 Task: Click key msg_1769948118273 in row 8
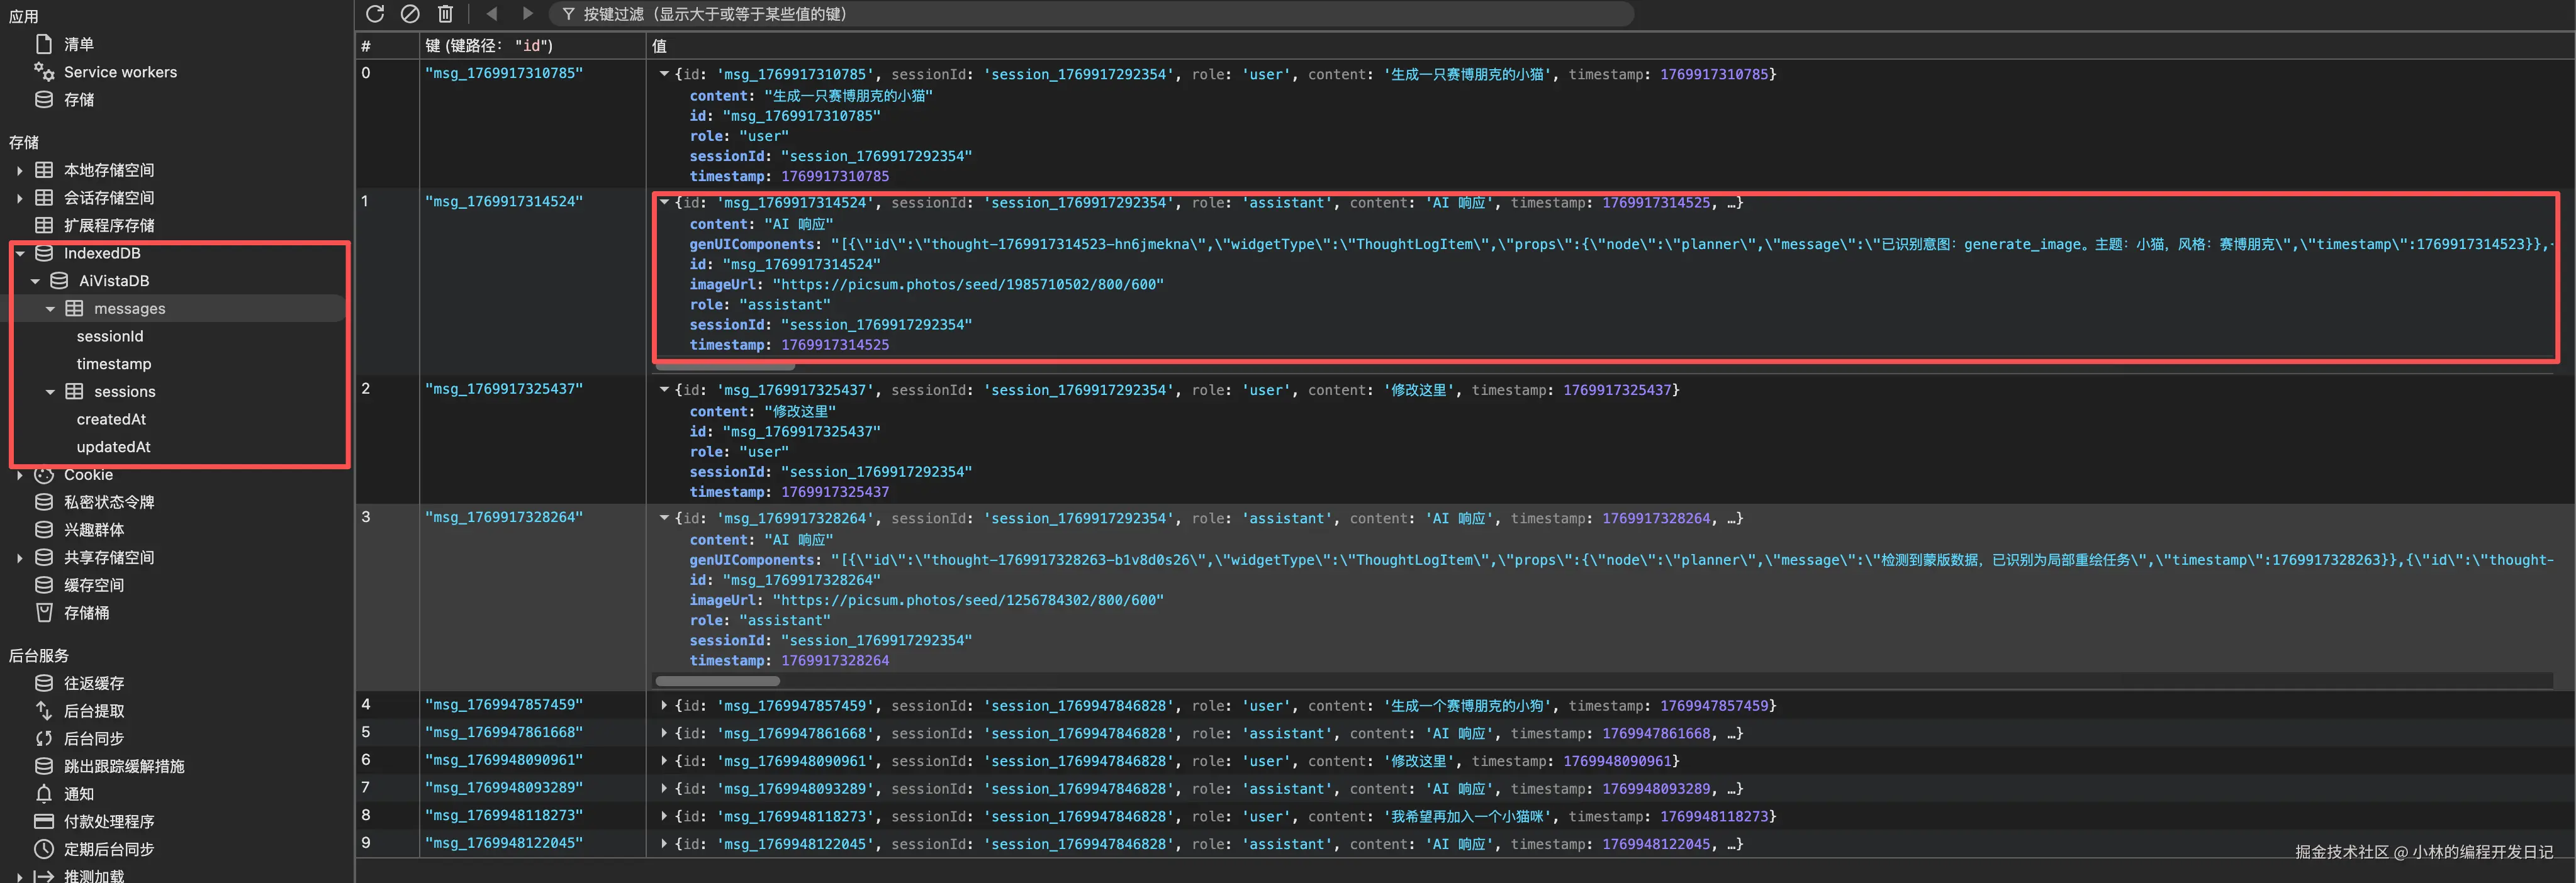coord(504,816)
